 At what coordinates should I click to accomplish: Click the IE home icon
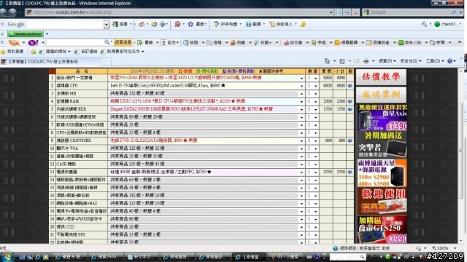[327, 61]
